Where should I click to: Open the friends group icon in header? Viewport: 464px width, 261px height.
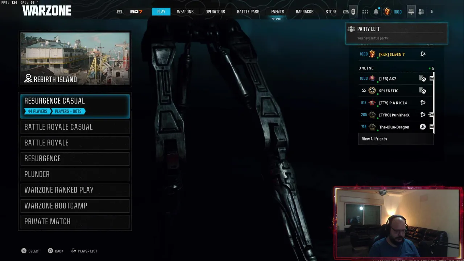click(421, 12)
